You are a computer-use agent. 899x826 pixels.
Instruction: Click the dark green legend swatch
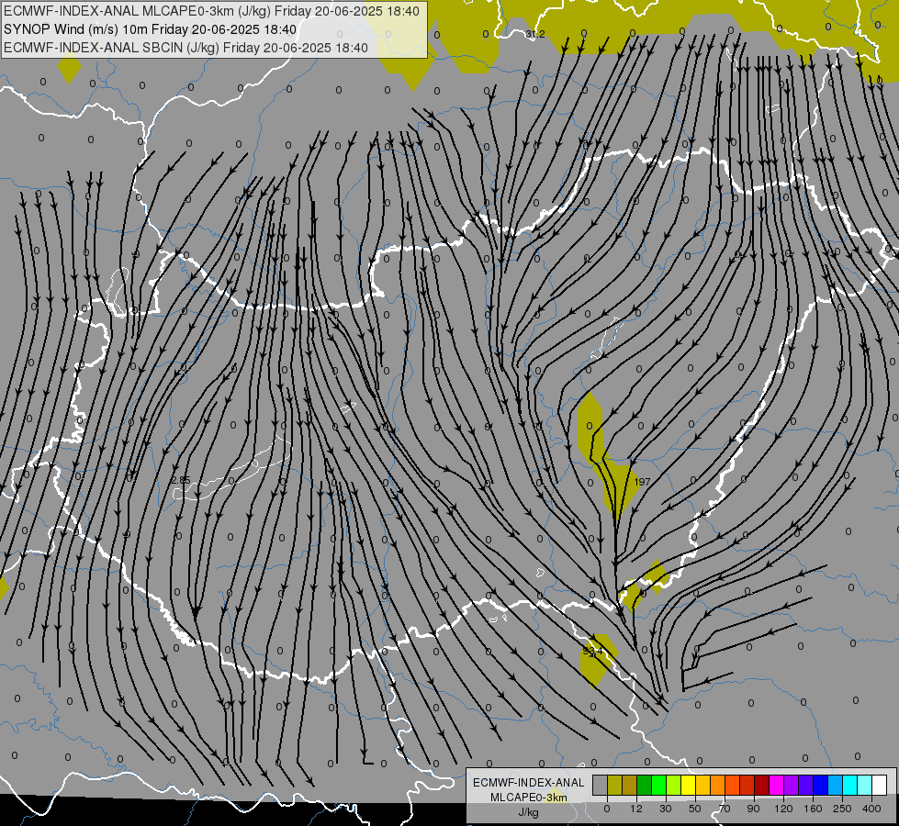645,785
